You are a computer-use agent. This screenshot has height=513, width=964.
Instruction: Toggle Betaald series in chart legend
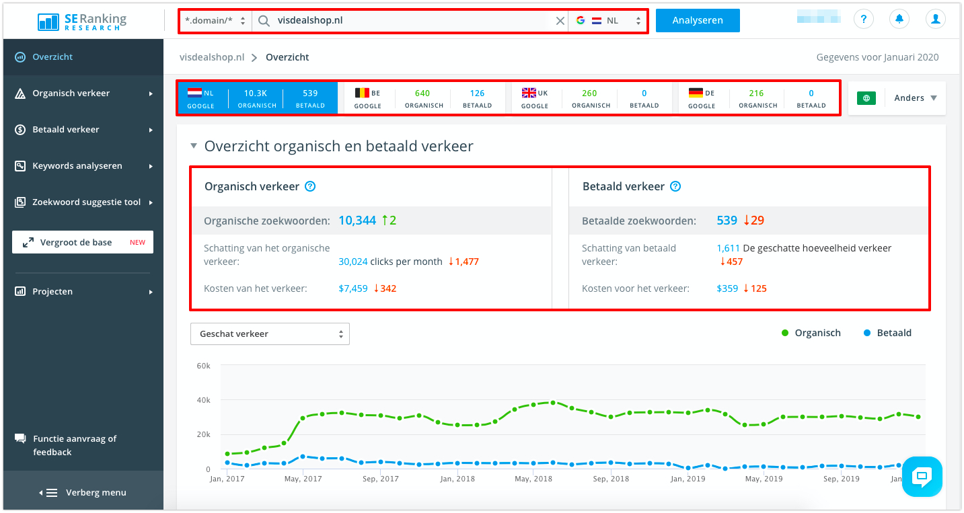[887, 333]
